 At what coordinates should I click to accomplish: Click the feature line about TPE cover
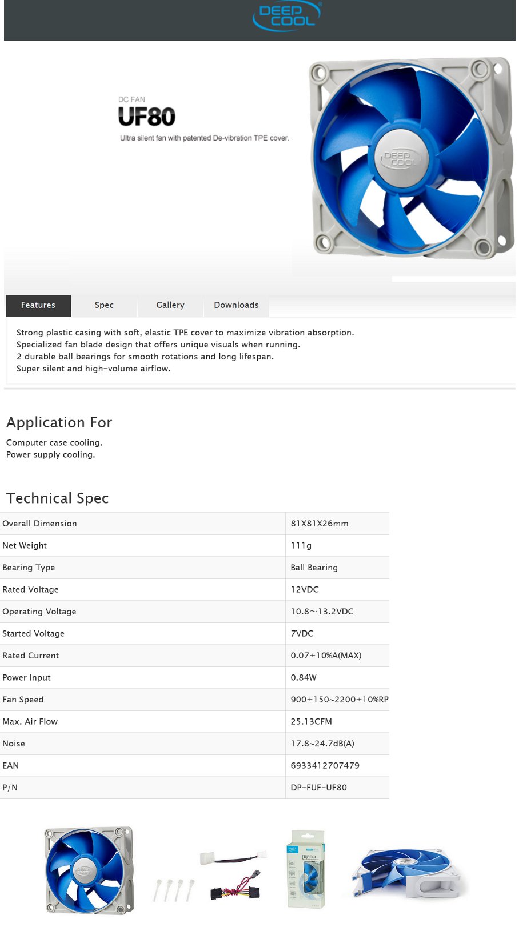tap(185, 333)
